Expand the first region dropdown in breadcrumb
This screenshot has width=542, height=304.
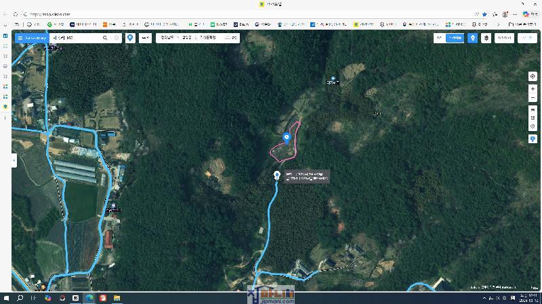click(167, 39)
